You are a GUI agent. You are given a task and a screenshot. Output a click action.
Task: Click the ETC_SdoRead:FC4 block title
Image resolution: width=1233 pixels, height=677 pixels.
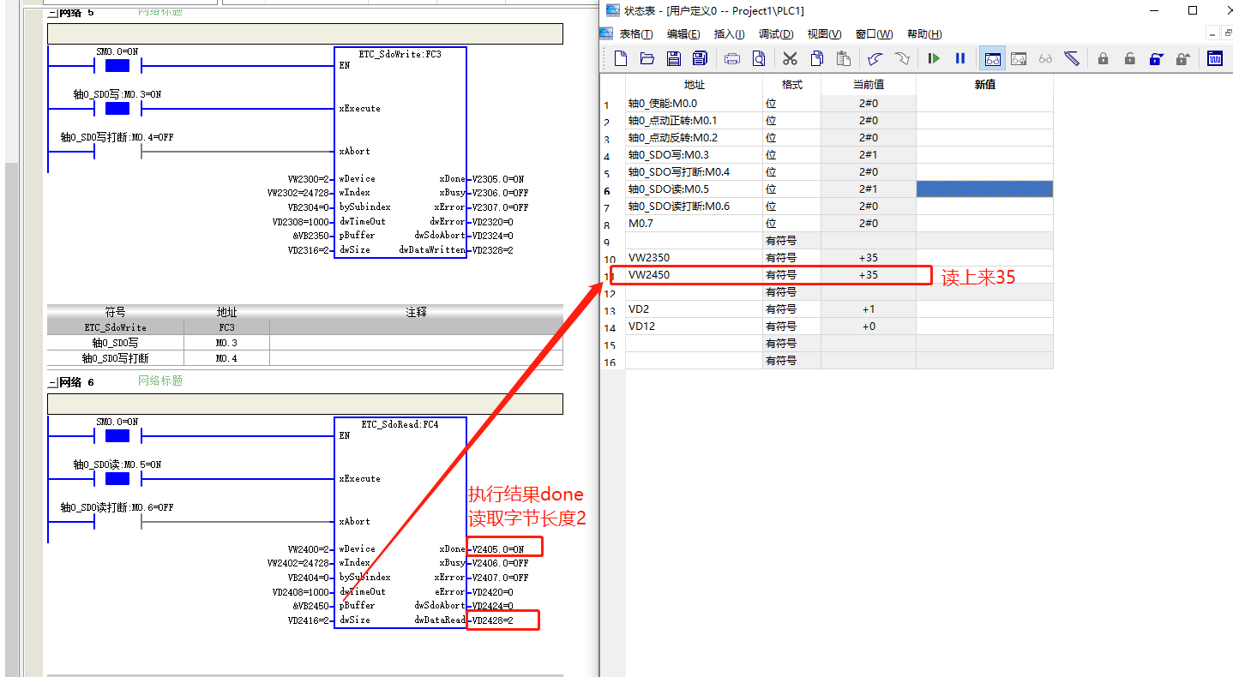click(x=400, y=424)
